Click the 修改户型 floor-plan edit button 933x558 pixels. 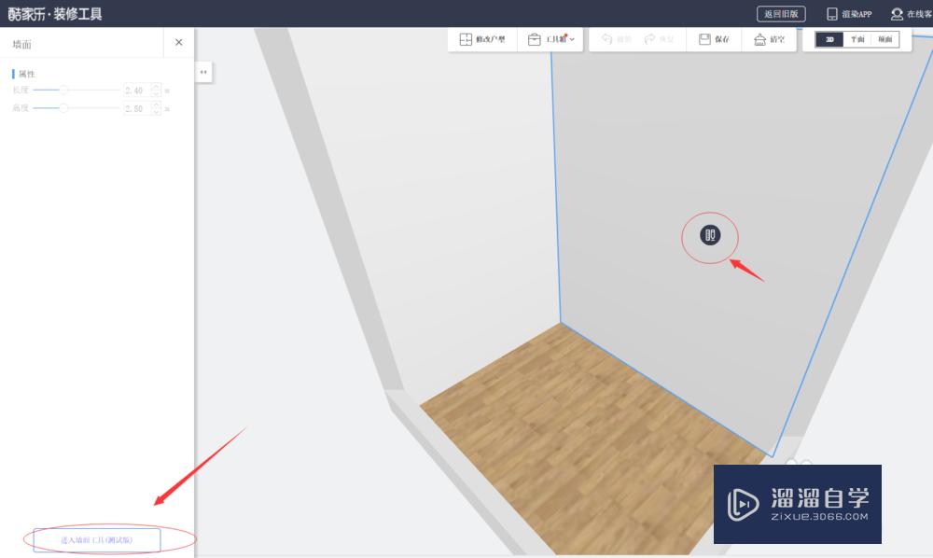point(482,39)
